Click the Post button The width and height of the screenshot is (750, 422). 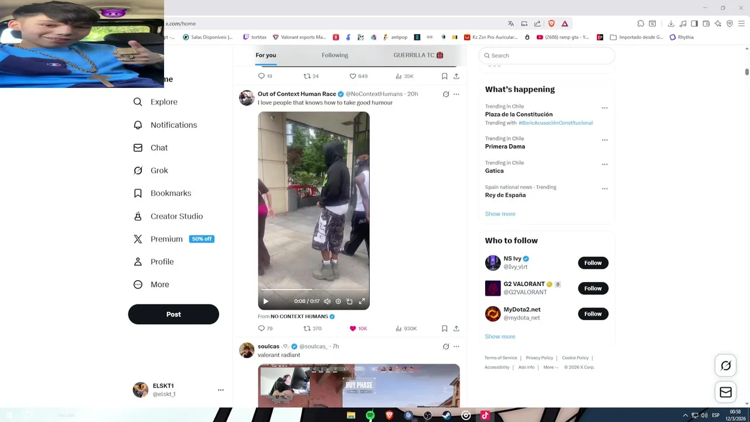(x=173, y=314)
